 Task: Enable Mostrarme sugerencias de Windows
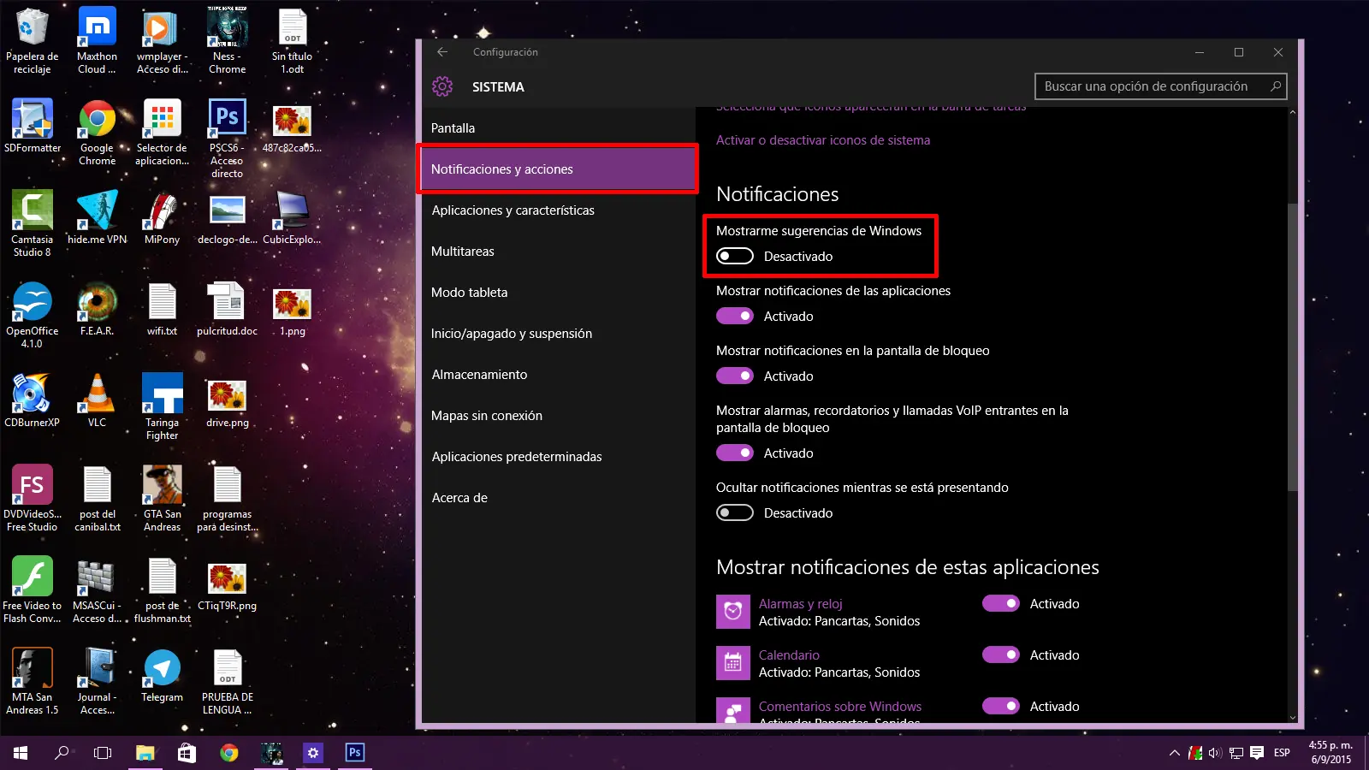click(x=734, y=256)
